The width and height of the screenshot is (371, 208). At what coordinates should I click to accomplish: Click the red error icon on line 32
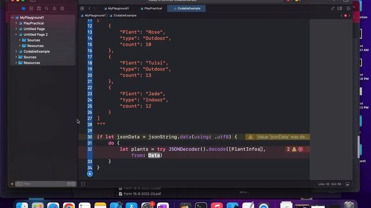pyautogui.click(x=300, y=149)
